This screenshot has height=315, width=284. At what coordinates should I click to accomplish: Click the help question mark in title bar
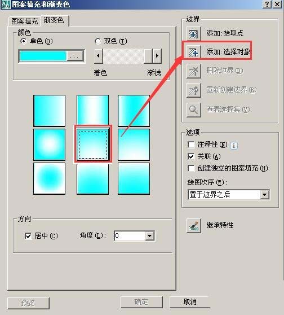coord(267,4)
